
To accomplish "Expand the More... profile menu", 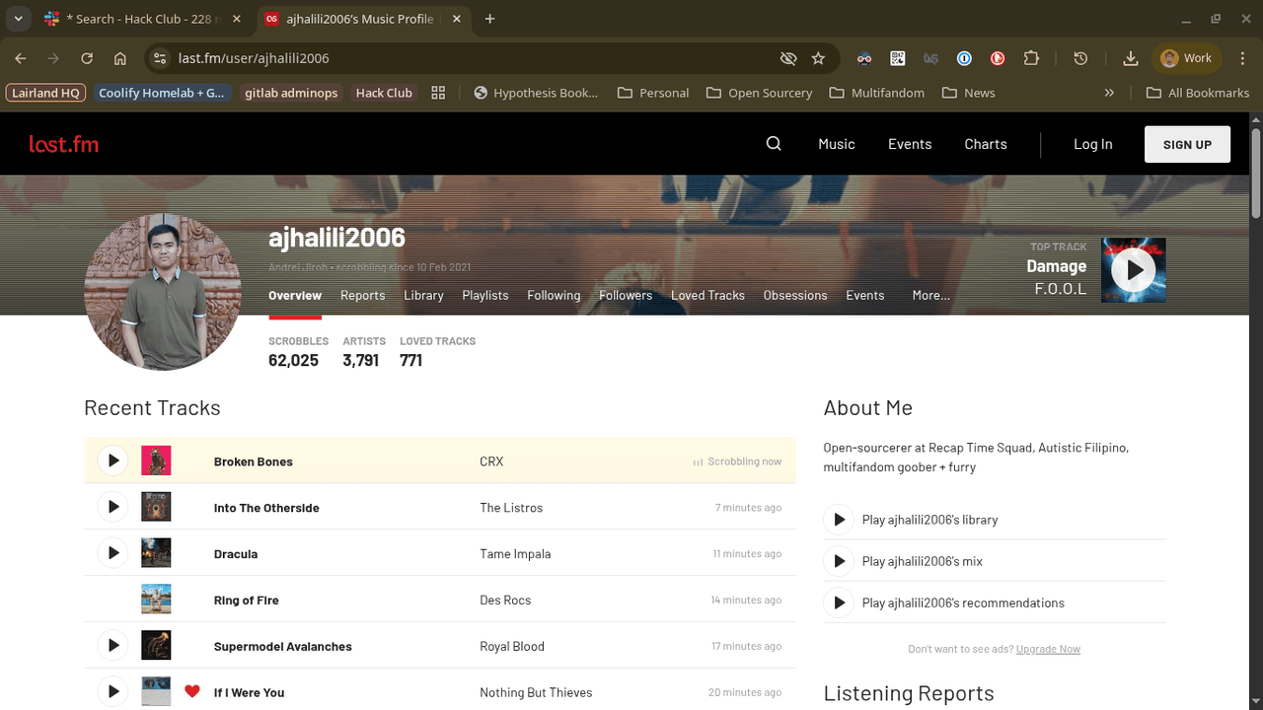I will 930,295.
